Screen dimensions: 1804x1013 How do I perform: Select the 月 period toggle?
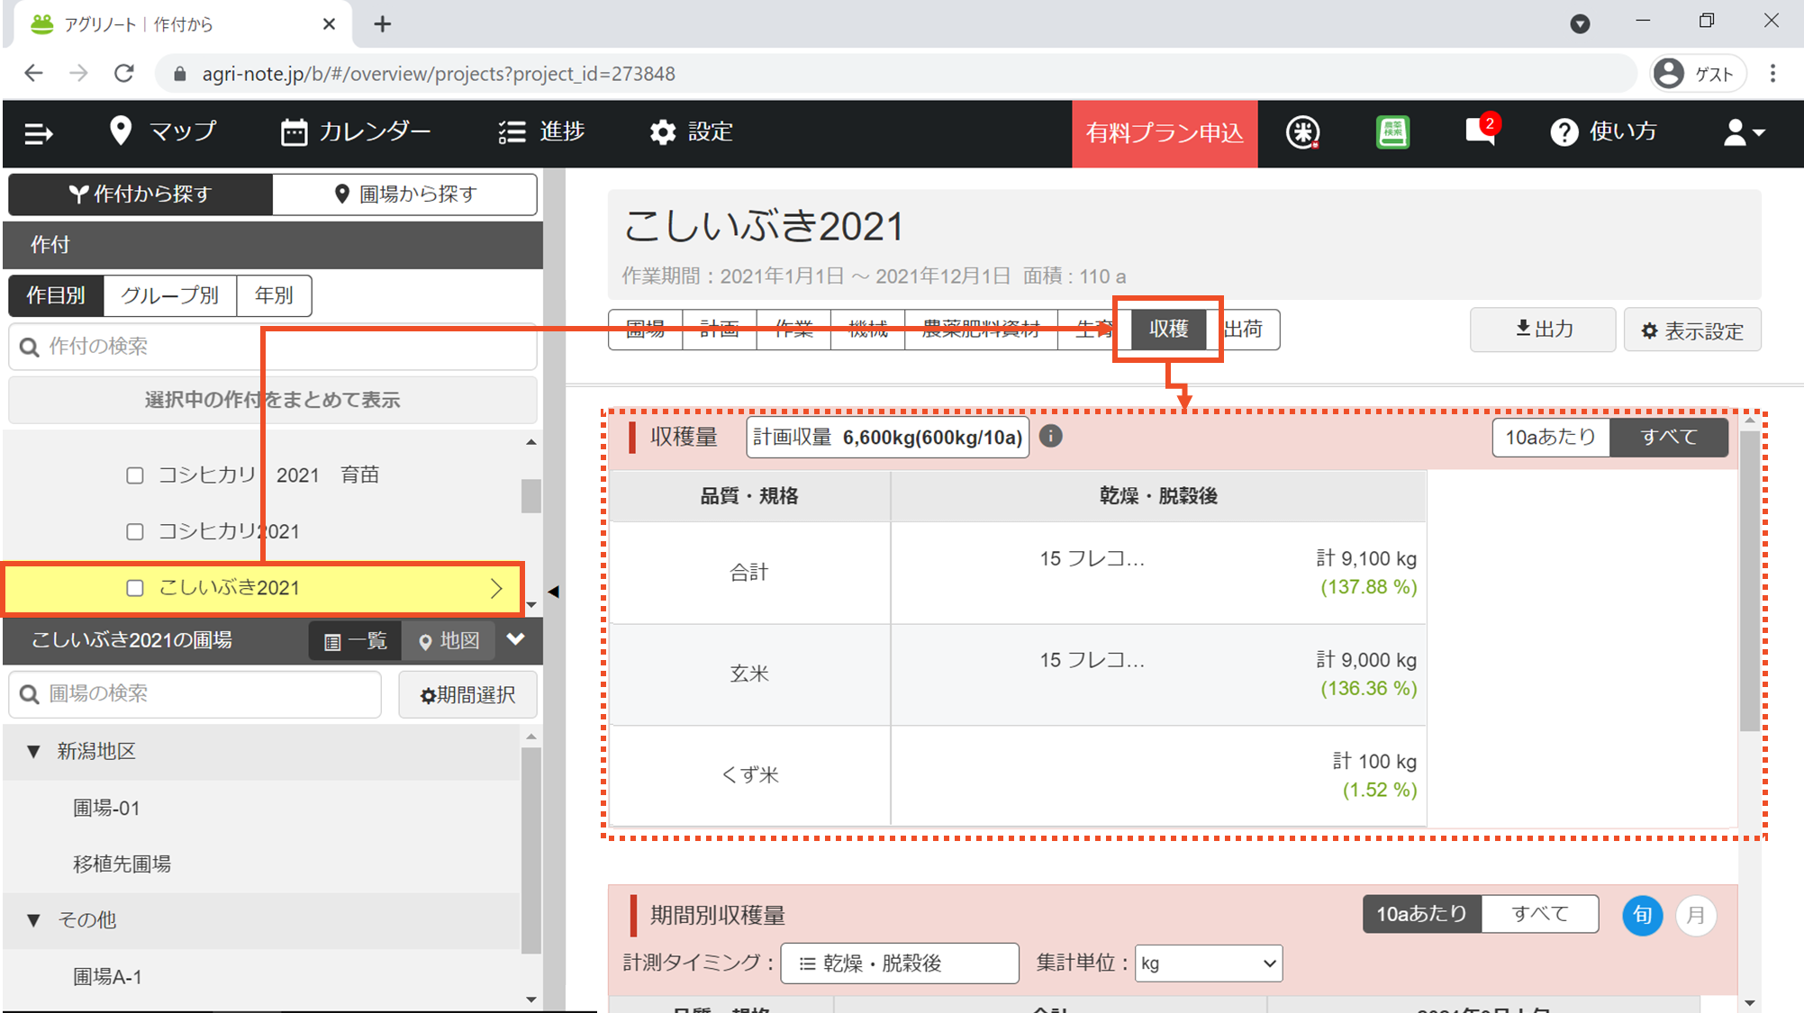1695,915
